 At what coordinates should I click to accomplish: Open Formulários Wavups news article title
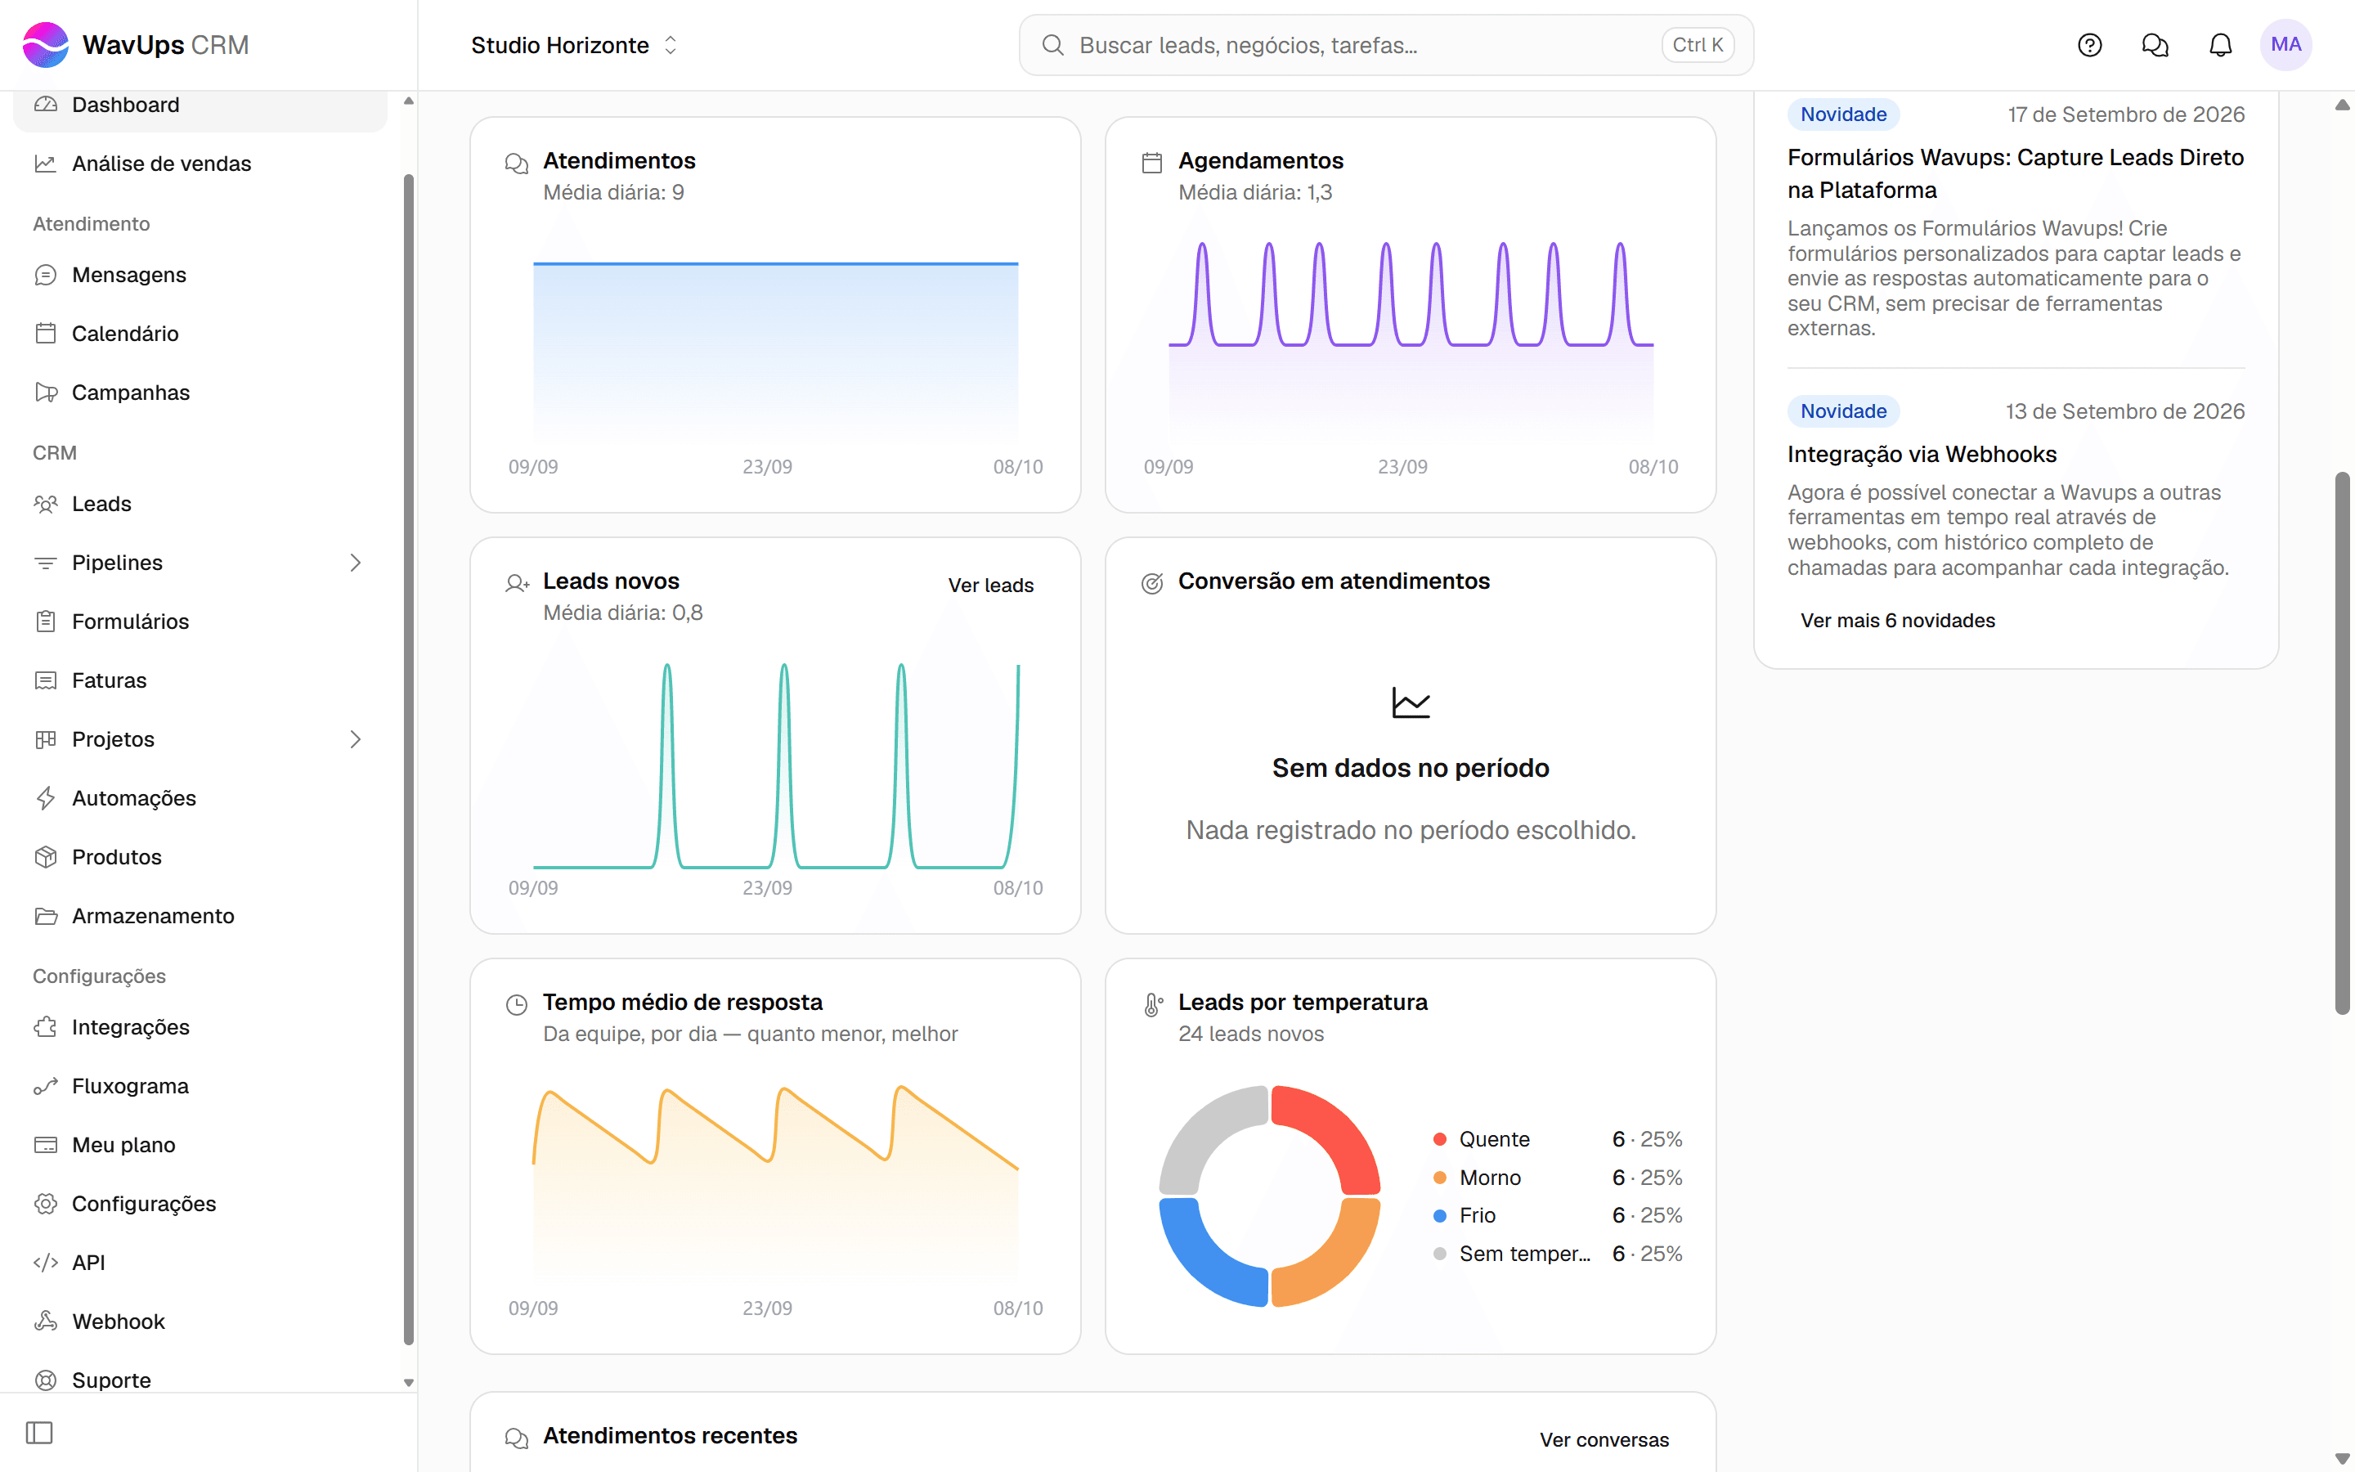point(2016,173)
